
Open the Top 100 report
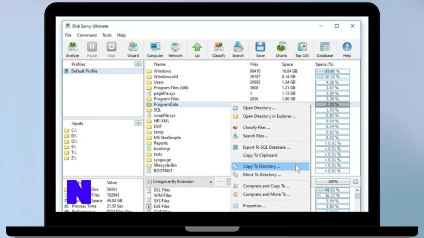coord(302,50)
